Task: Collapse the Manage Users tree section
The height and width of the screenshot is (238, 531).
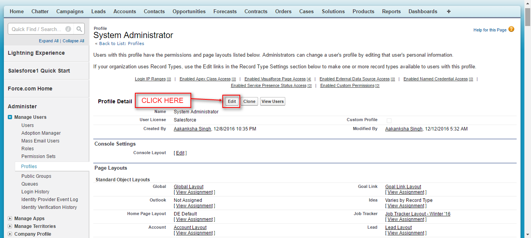Action: pyautogui.click(x=10, y=117)
